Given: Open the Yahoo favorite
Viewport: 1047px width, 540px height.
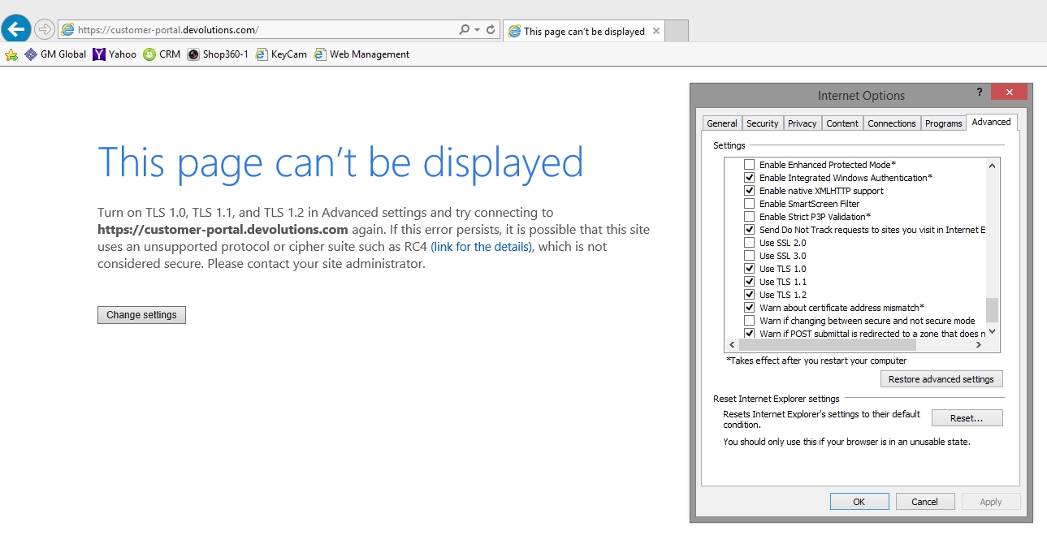Looking at the screenshot, I should (x=115, y=54).
